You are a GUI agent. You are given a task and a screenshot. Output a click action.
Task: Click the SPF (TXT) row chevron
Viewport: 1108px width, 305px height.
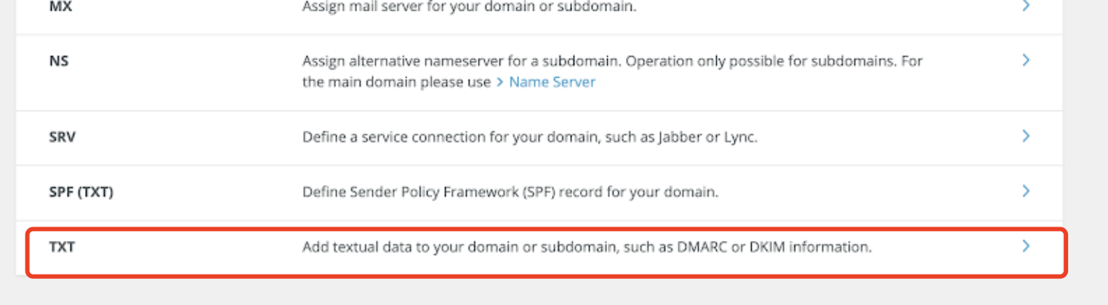tap(1026, 191)
